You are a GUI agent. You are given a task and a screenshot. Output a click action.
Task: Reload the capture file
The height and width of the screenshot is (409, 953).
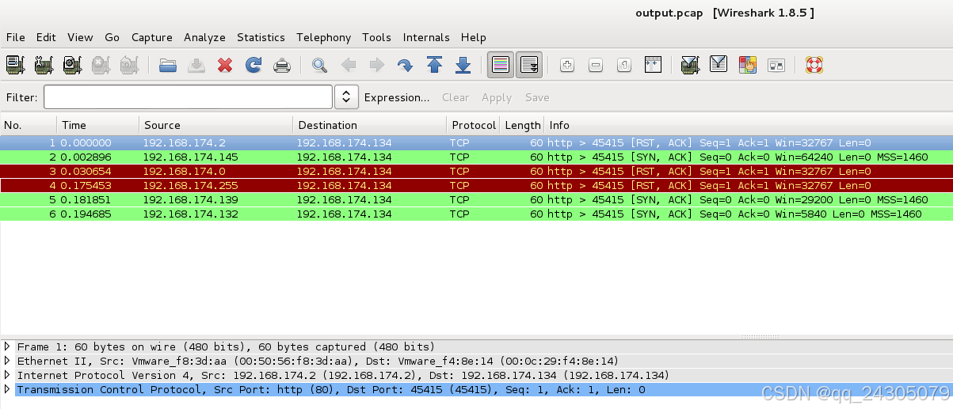pos(253,65)
